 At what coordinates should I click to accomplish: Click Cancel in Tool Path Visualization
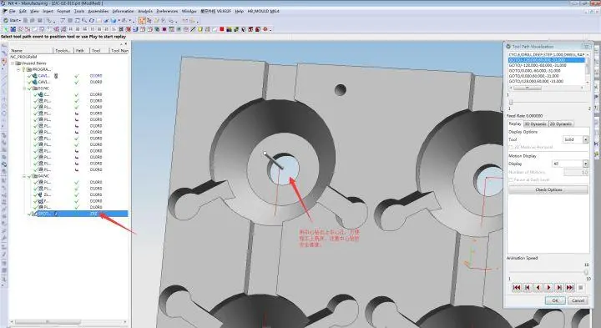[x=578, y=300]
